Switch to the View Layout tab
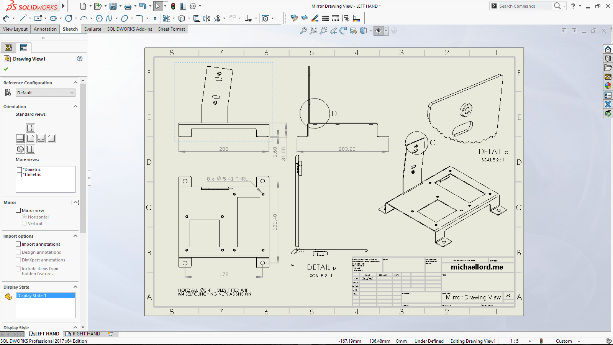This screenshot has height=345, width=613. [x=15, y=29]
